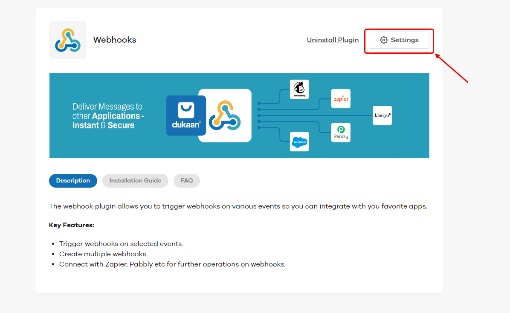Select the Description tab

[73, 180]
